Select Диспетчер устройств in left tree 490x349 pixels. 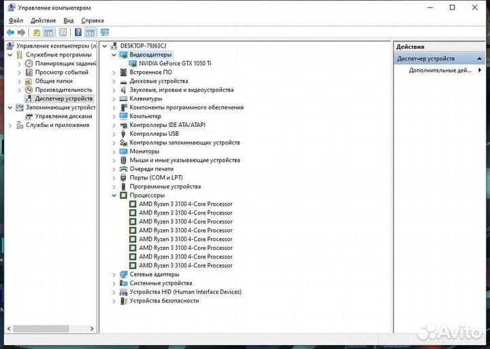click(64, 98)
